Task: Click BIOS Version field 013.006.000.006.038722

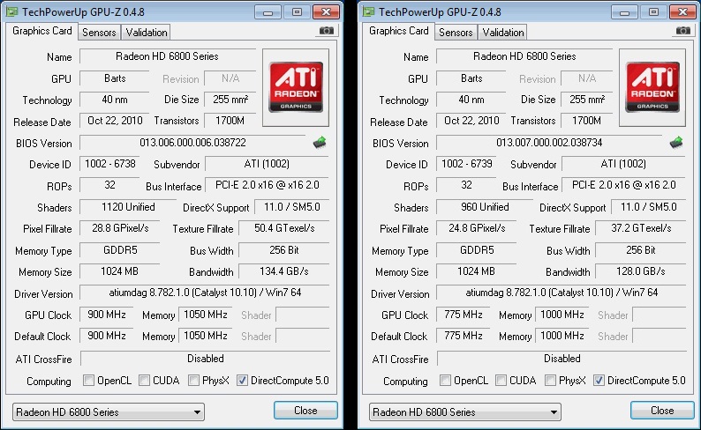Action: (192, 143)
